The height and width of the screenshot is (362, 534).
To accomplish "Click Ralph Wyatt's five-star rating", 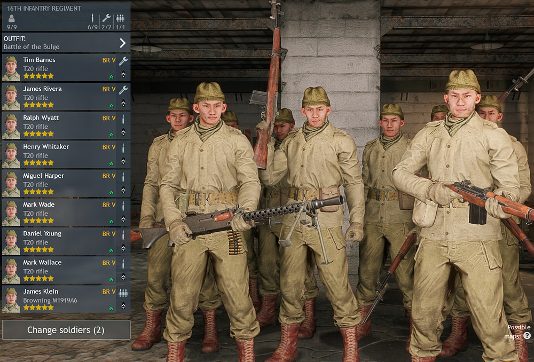I will [38, 134].
